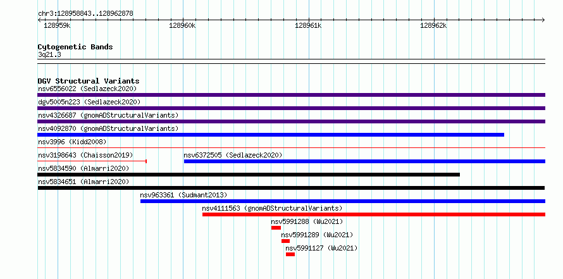Image resolution: width=563 pixels, height=279 pixels.
Task: Click the left arrowhead of the ruler
Action: click(x=39, y=20)
